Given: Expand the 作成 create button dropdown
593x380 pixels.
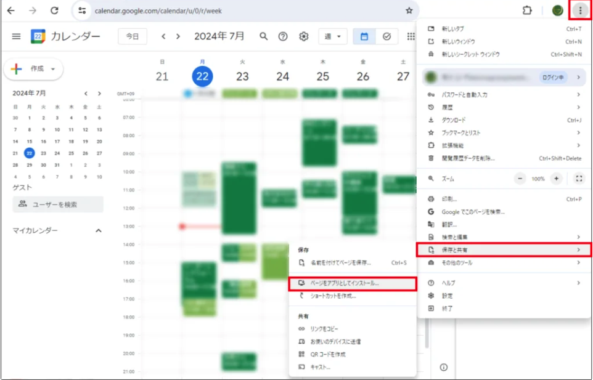Looking at the screenshot, I should [53, 69].
